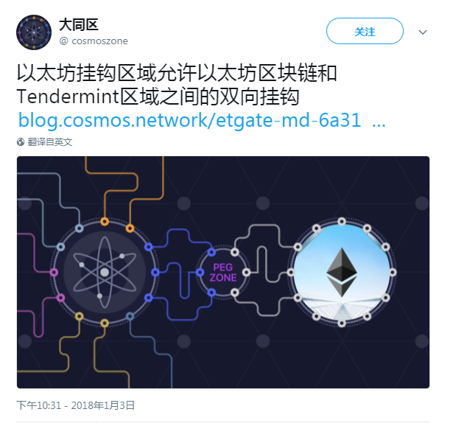Click the pink node on Cosmos ring left
The height and width of the screenshot is (423, 456).
[x=54, y=273]
